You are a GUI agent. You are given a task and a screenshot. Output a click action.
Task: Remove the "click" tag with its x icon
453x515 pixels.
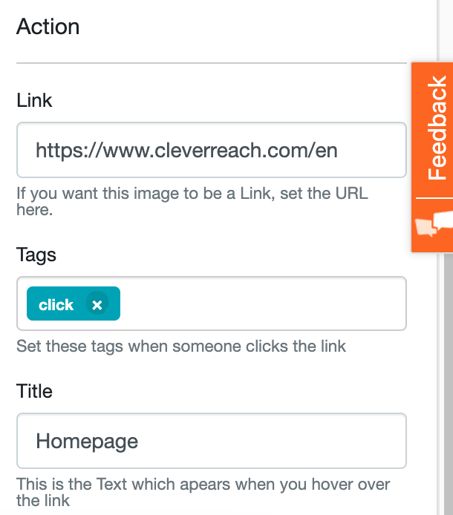point(97,304)
